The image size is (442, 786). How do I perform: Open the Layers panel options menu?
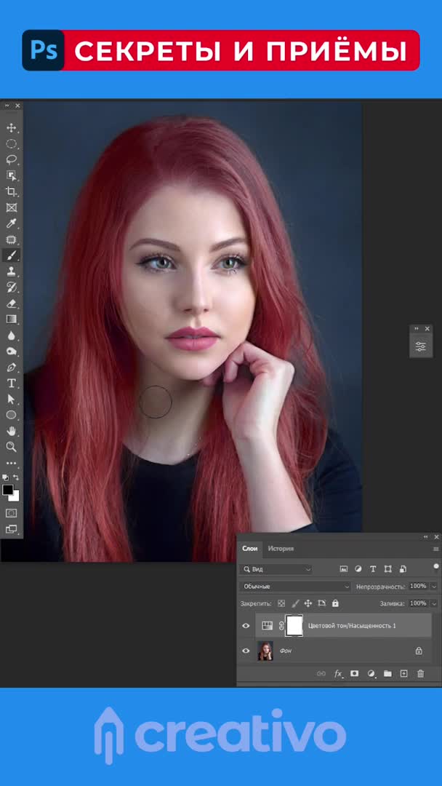[436, 549]
